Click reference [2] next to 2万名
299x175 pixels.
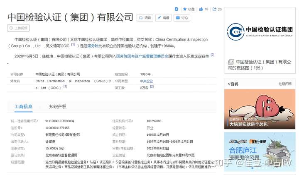point(152,86)
